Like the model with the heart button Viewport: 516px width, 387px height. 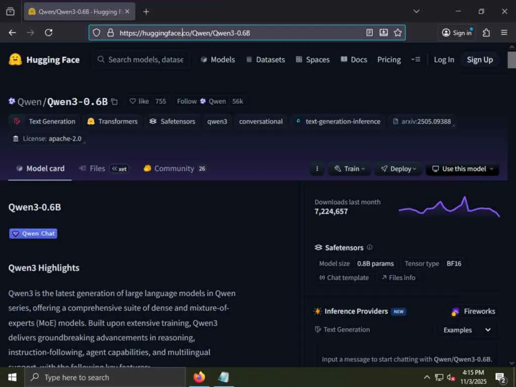[x=139, y=101]
